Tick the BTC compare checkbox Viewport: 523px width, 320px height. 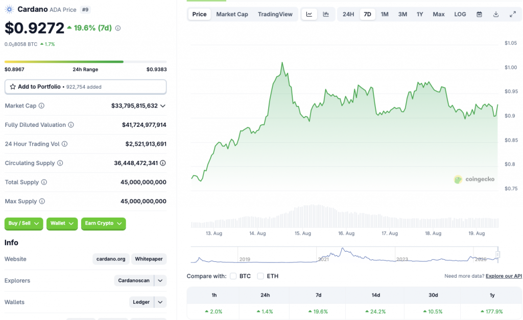pyautogui.click(x=233, y=276)
